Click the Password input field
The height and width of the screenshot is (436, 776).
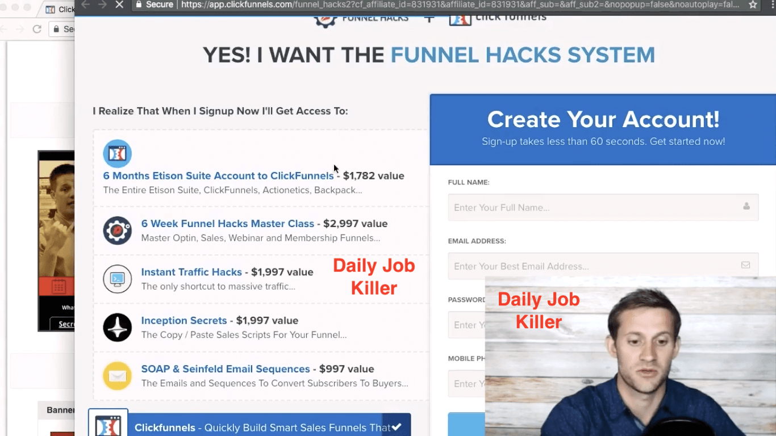pyautogui.click(x=466, y=325)
